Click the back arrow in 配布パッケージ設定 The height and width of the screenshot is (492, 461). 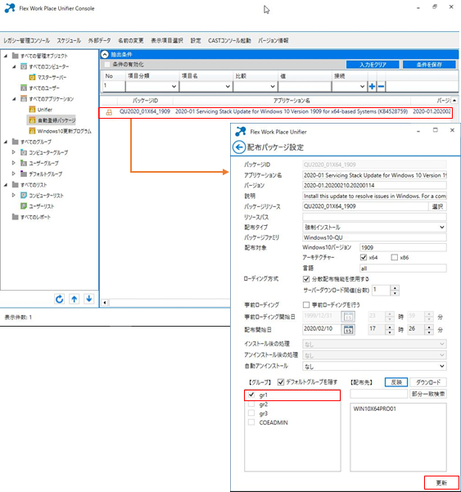coord(239,147)
